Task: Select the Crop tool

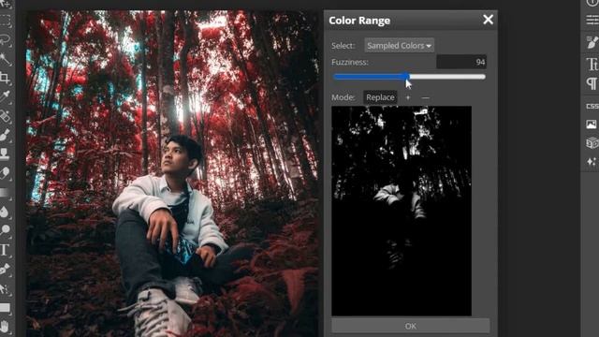Action: (x=5, y=78)
